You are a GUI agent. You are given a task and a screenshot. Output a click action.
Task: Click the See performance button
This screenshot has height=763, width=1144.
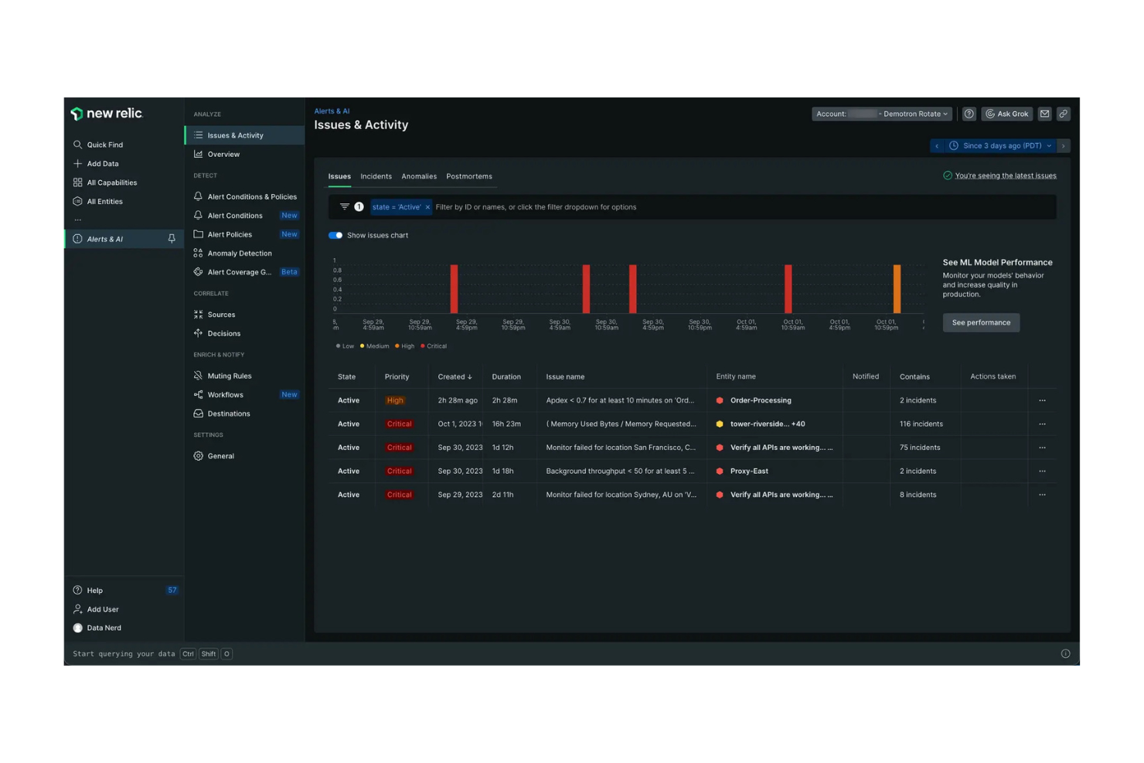pos(981,322)
